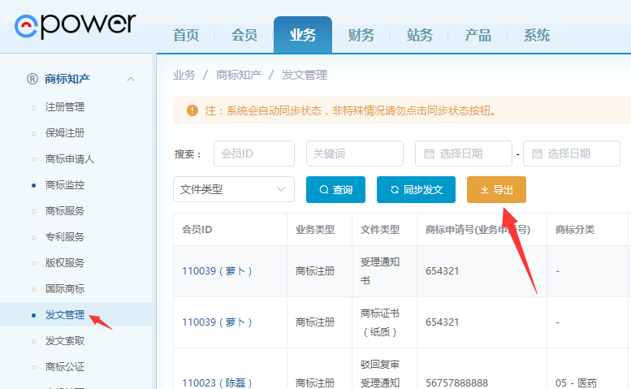Click the orange 导出 export button

click(x=496, y=189)
